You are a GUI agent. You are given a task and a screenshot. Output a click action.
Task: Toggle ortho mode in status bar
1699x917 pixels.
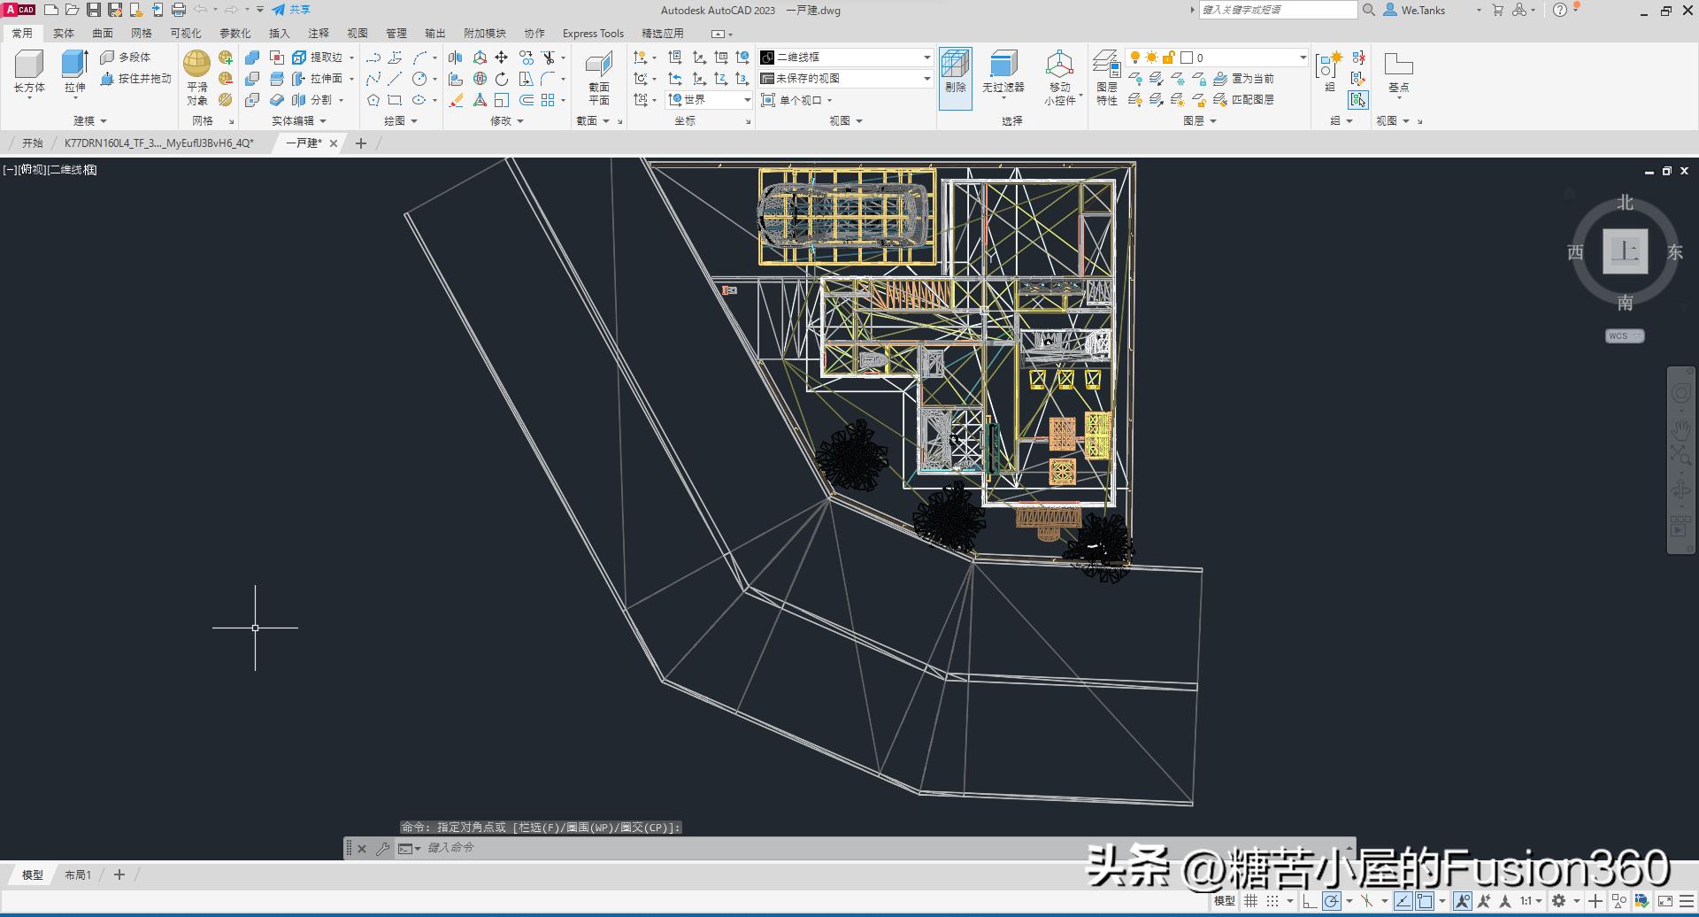(x=1310, y=901)
